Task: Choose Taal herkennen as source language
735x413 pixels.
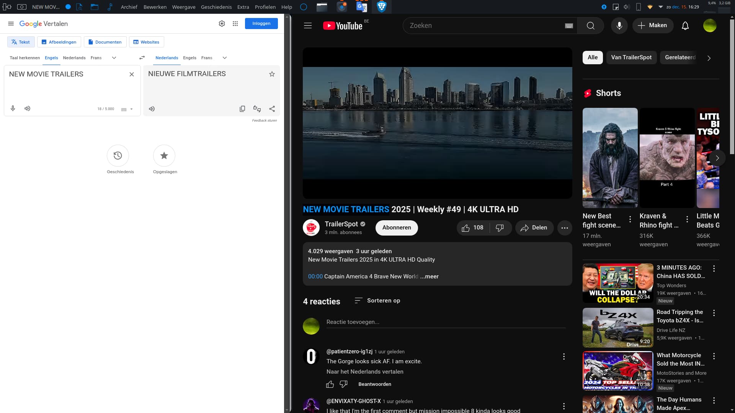Action: [x=25, y=58]
